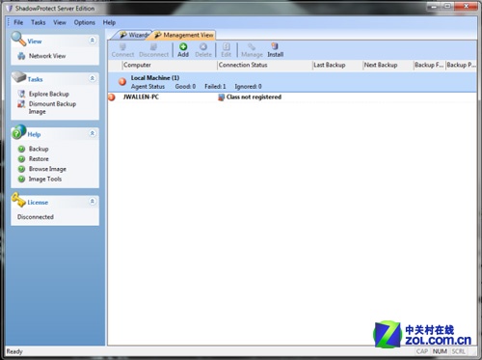Open the Restore help topic link
This screenshot has width=482, height=360.
(x=39, y=159)
